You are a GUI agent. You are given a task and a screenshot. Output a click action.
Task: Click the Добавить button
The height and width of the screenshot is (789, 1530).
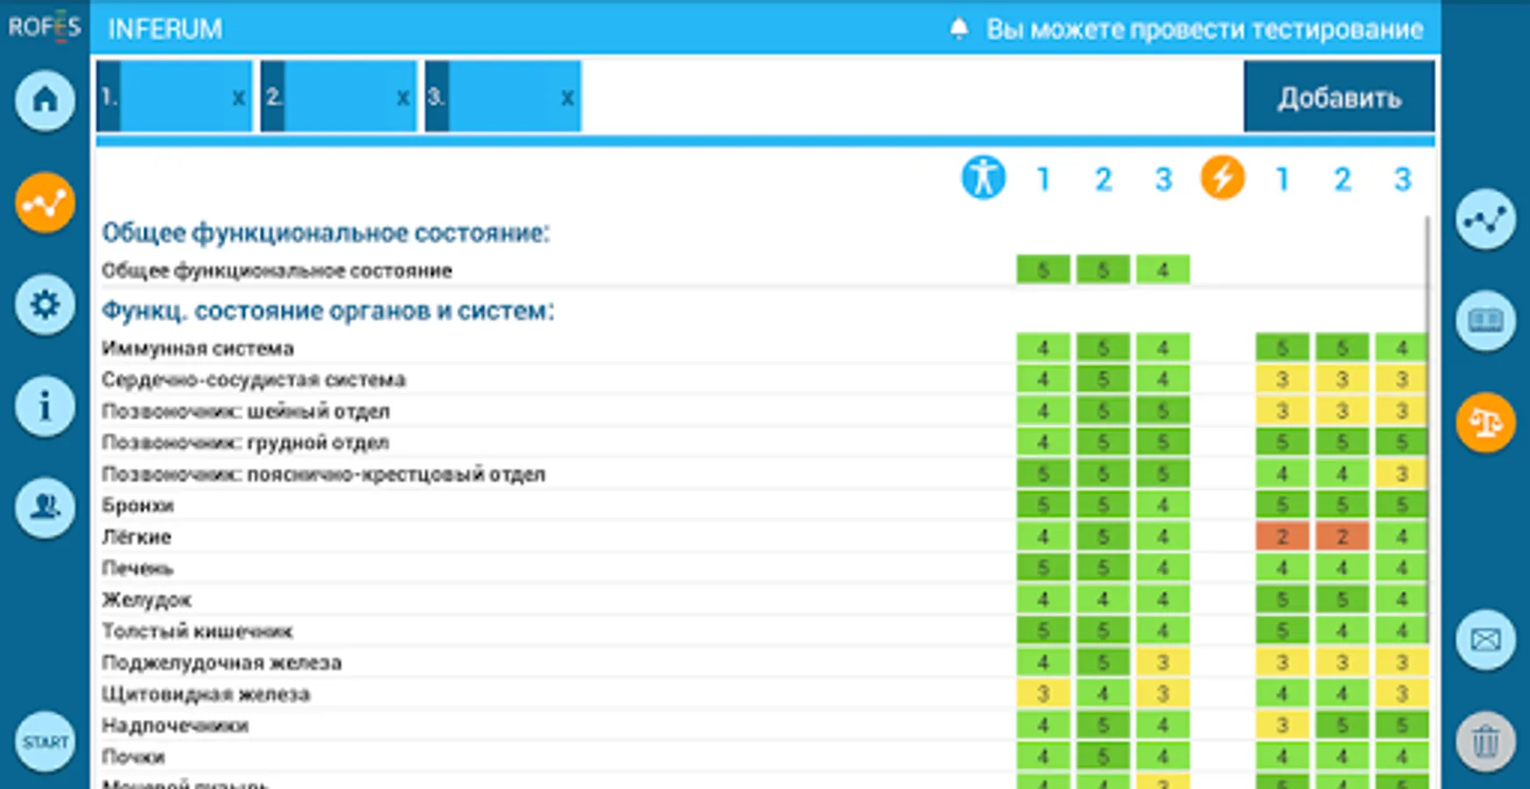tap(1339, 96)
